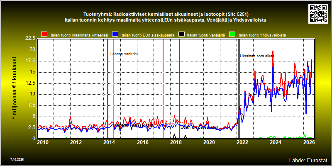Click the gray vertical Ukraine war marker line
This screenshot has width=332, height=166.
pos(239,89)
